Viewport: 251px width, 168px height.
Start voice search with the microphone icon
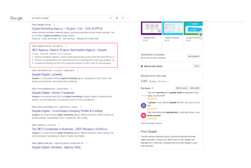point(117,18)
